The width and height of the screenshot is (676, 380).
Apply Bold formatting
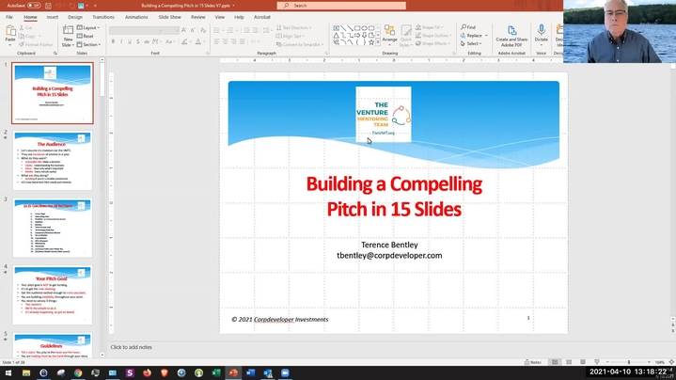[113, 41]
